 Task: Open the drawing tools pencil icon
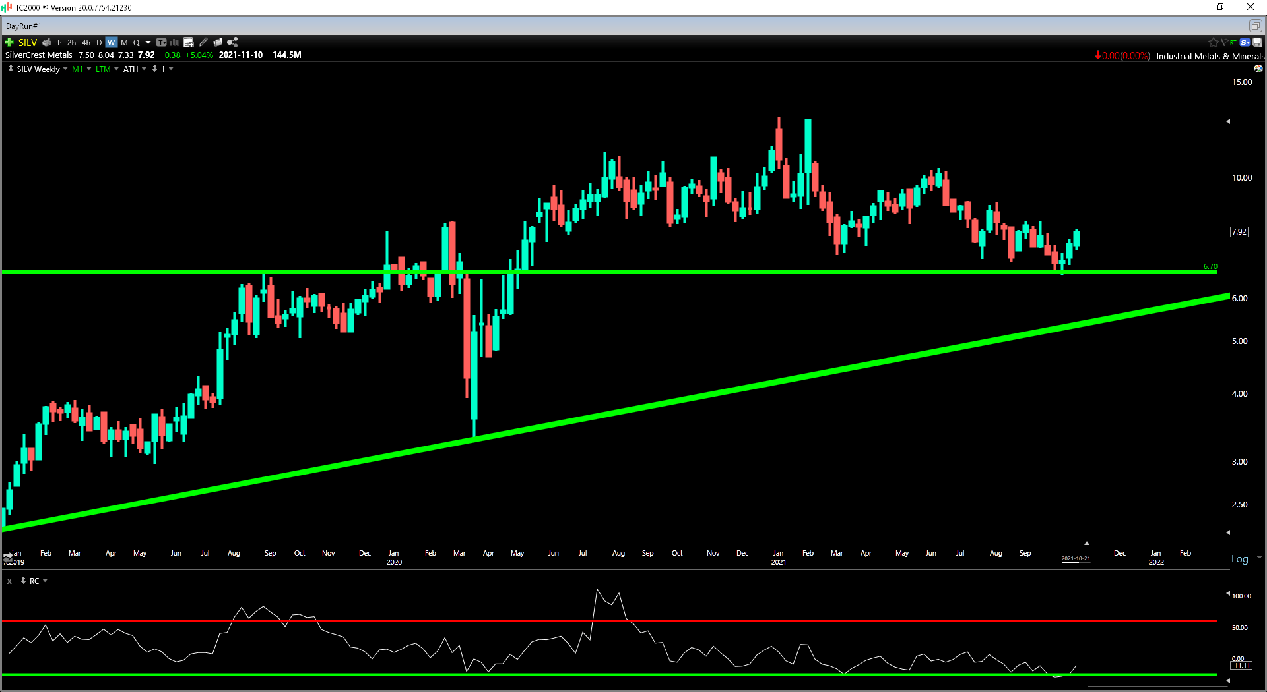point(203,42)
